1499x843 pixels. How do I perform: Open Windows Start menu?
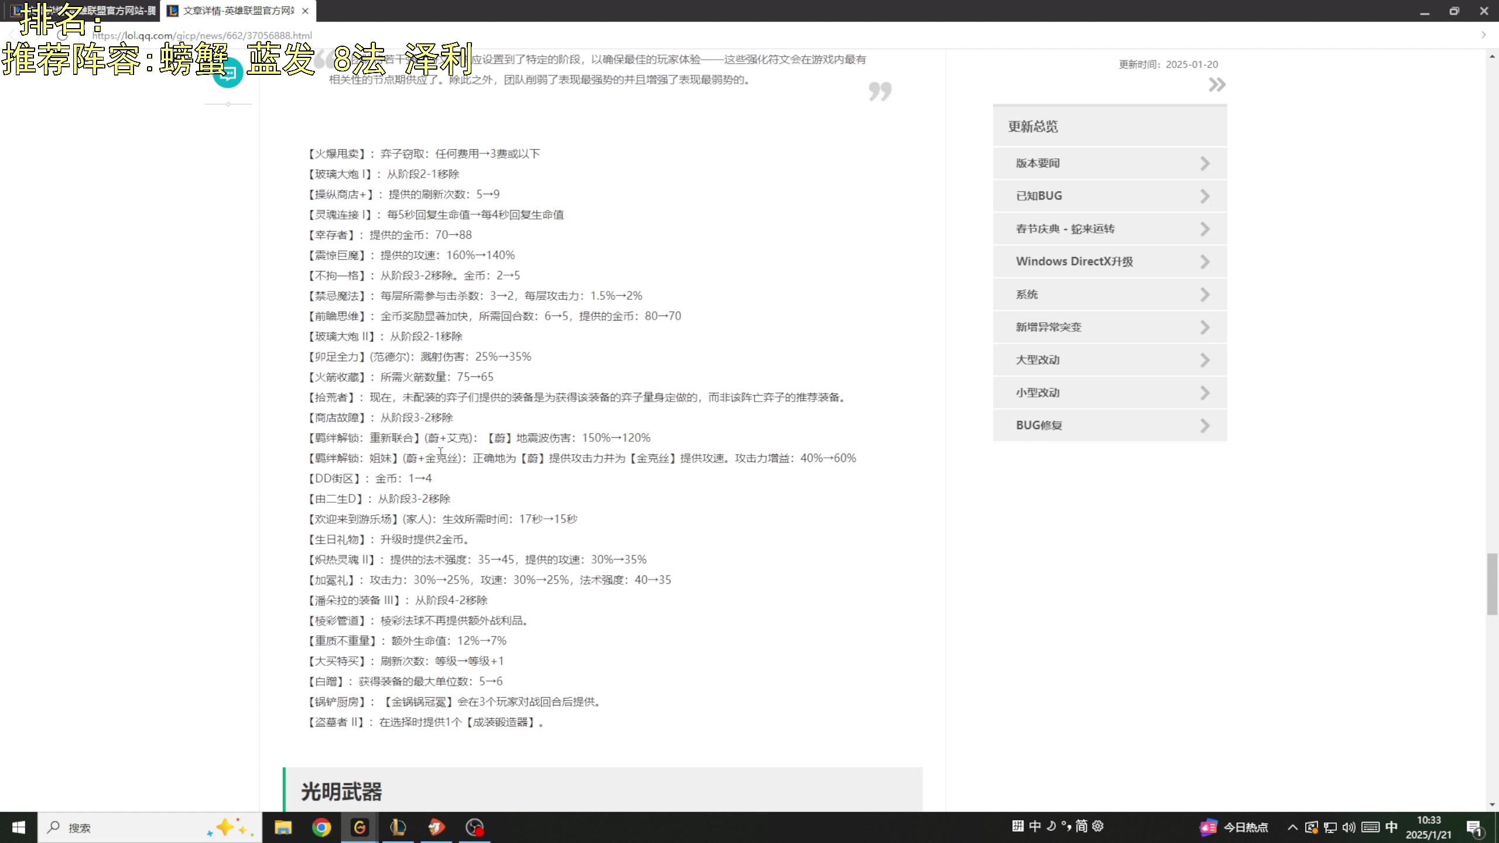coord(19,827)
